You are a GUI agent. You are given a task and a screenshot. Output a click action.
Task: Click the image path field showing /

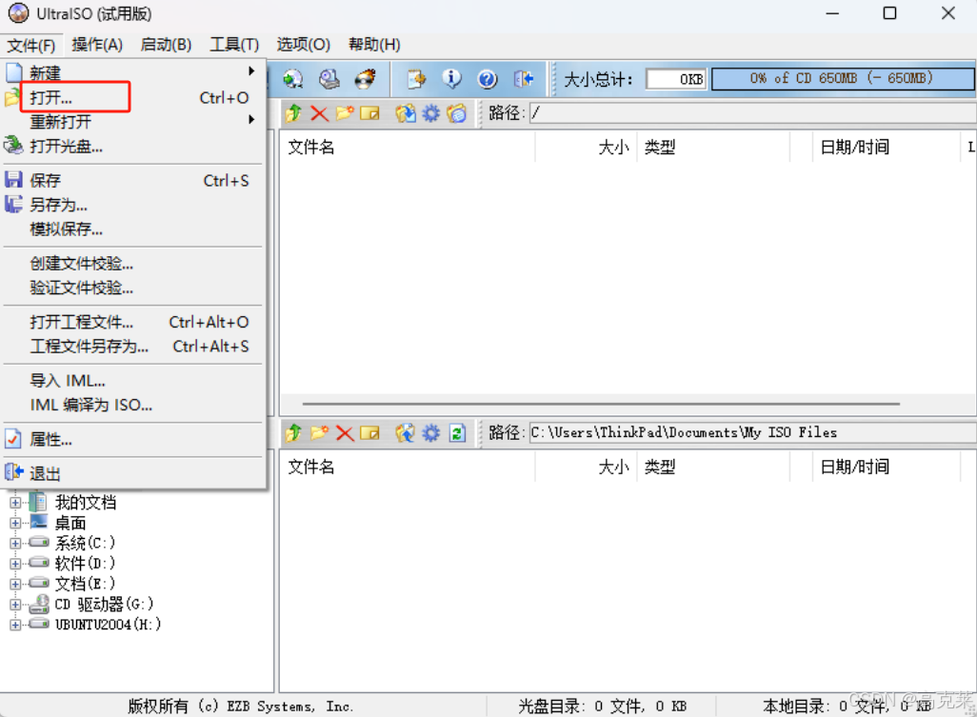[752, 113]
